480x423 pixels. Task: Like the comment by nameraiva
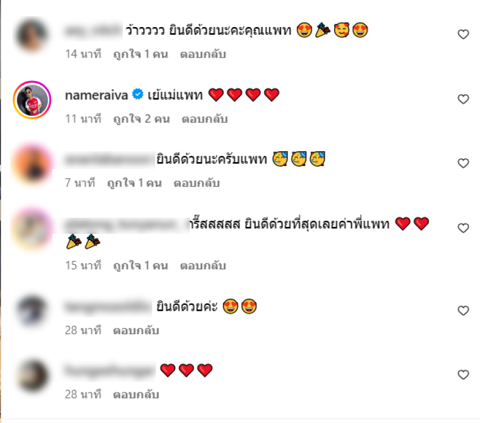(463, 99)
